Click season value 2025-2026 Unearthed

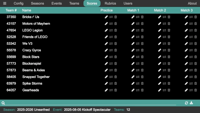[33, 110]
